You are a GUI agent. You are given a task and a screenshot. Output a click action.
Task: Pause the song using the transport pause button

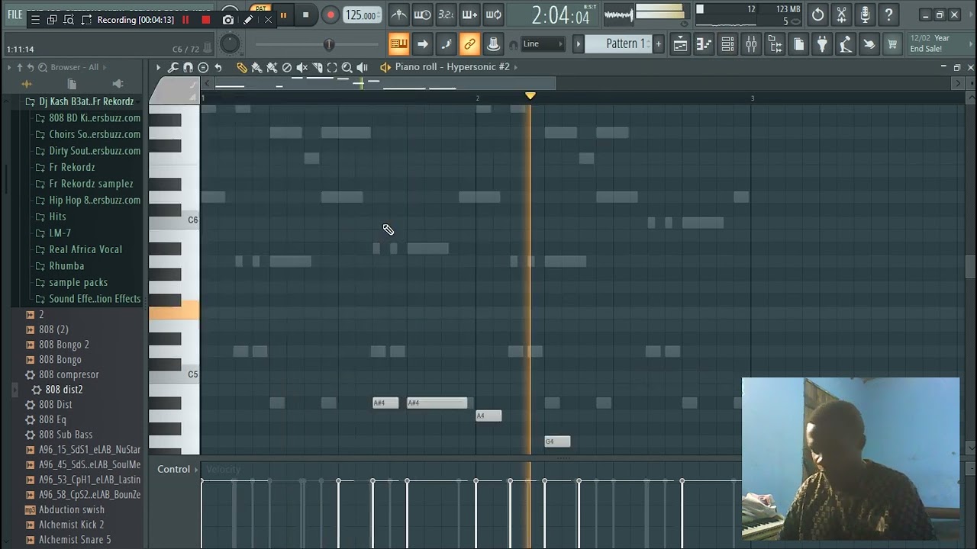[x=283, y=14]
